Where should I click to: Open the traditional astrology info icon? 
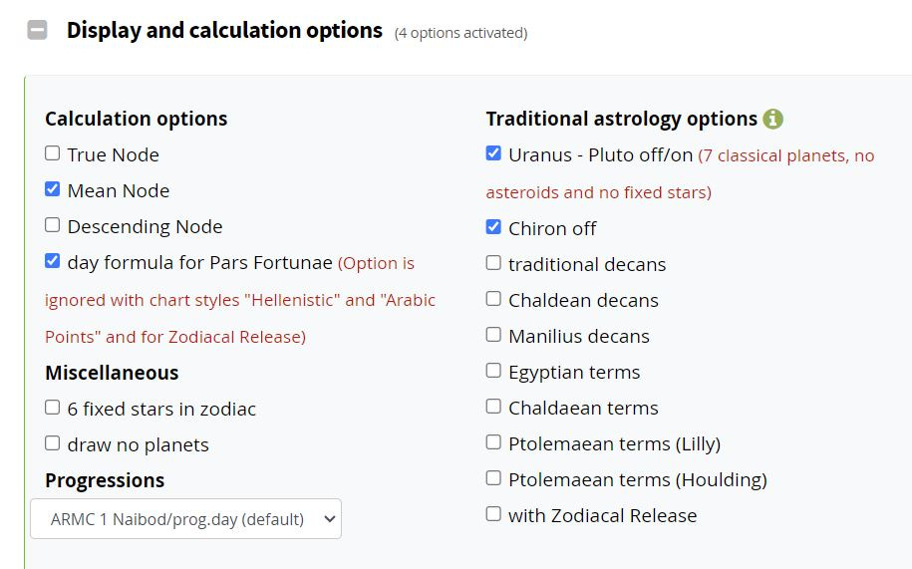(x=773, y=119)
